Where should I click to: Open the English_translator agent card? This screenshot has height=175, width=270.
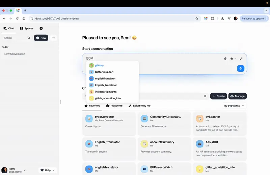click(109, 149)
